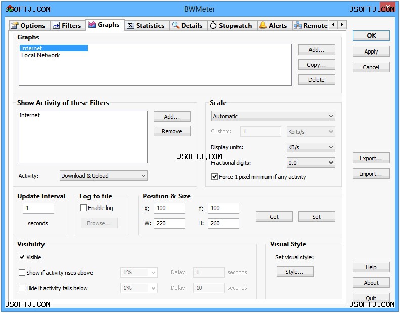
Task: Open the Scale Automatic dropdown
Action: pyautogui.click(x=273, y=116)
